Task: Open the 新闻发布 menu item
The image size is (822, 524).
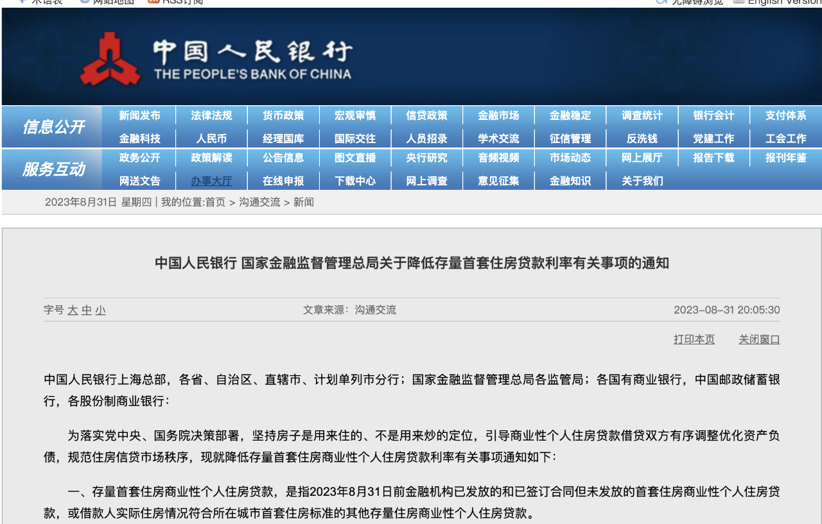Action: point(139,116)
